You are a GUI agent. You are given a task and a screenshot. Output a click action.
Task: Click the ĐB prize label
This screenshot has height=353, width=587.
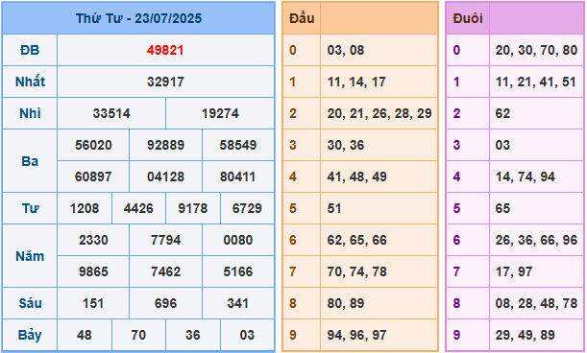tap(30, 50)
